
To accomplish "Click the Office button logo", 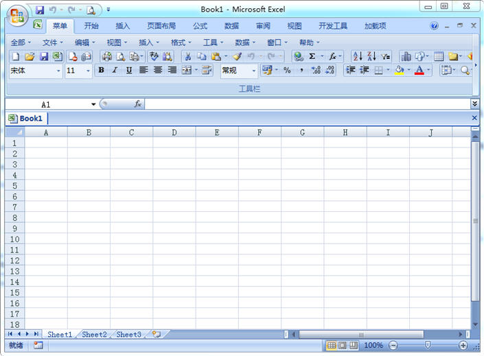I will point(16,15).
